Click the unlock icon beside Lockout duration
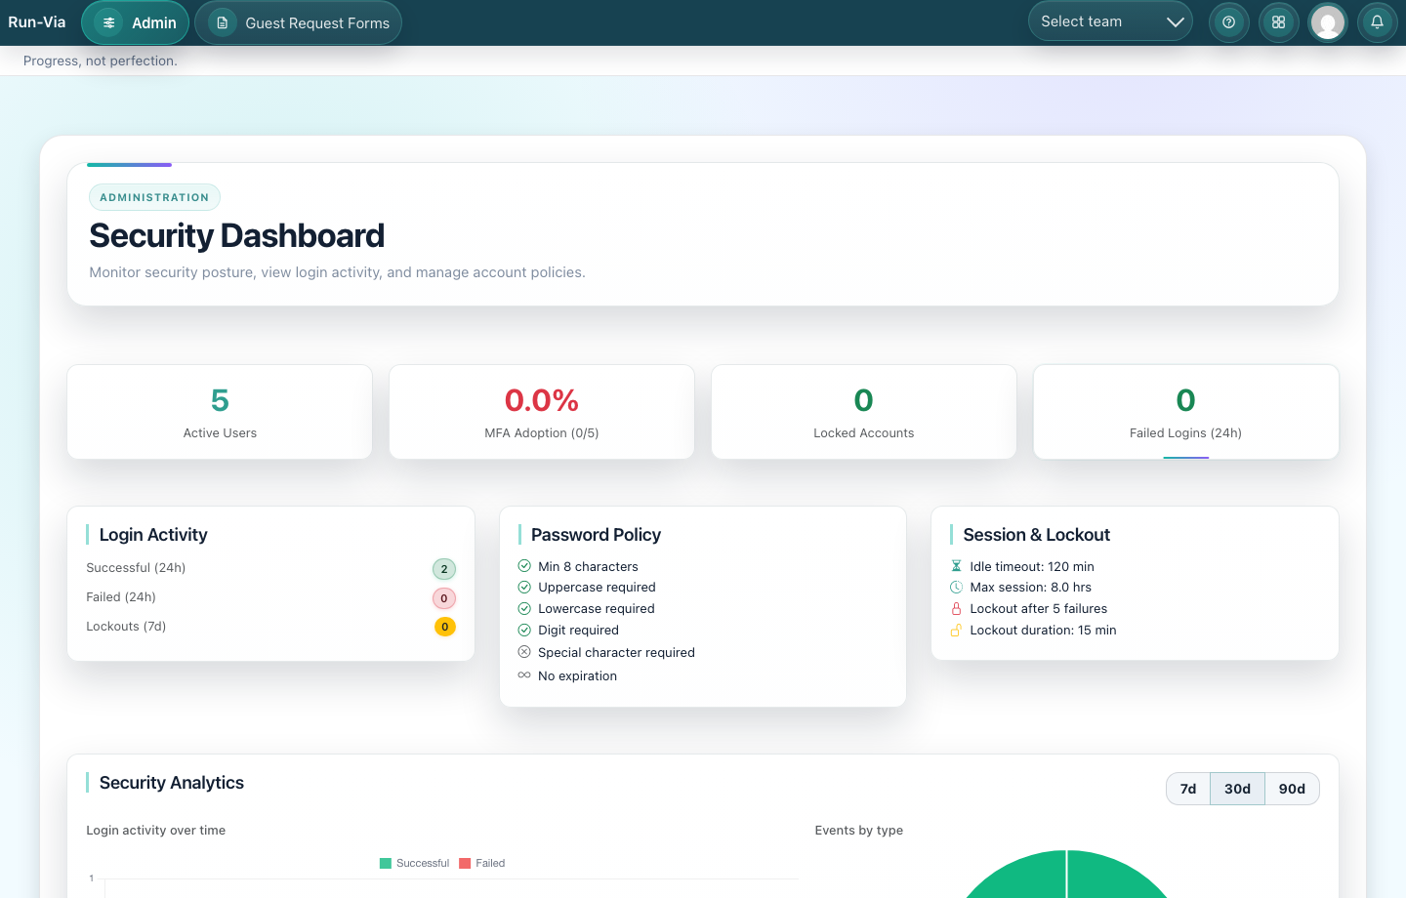Viewport: 1406px width, 898px height. pos(957,630)
